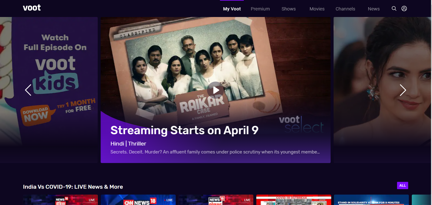Go to the Channels tab

click(345, 9)
